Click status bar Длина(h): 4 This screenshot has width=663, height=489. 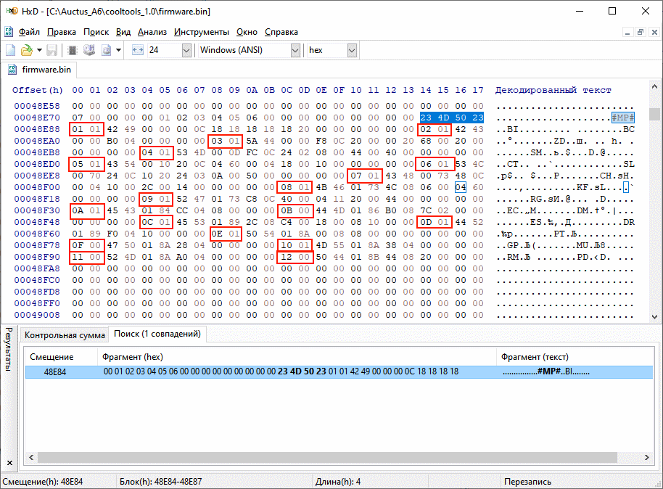(338, 482)
